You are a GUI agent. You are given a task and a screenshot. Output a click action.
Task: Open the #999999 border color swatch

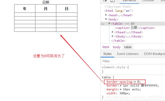click(142, 85)
